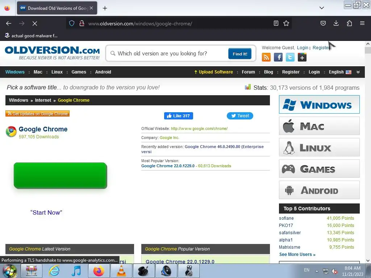The image size is (371, 278).
Task: Open the Linux nav menu item
Action: 57,72
